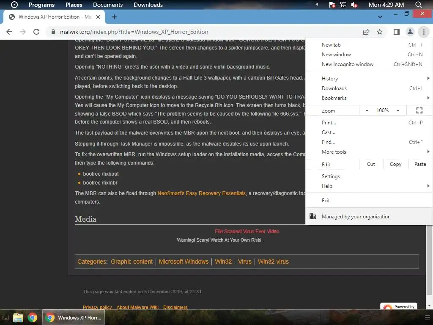The width and height of the screenshot is (433, 325).
Task: Click the muted volume tray icon
Action: click(354, 5)
